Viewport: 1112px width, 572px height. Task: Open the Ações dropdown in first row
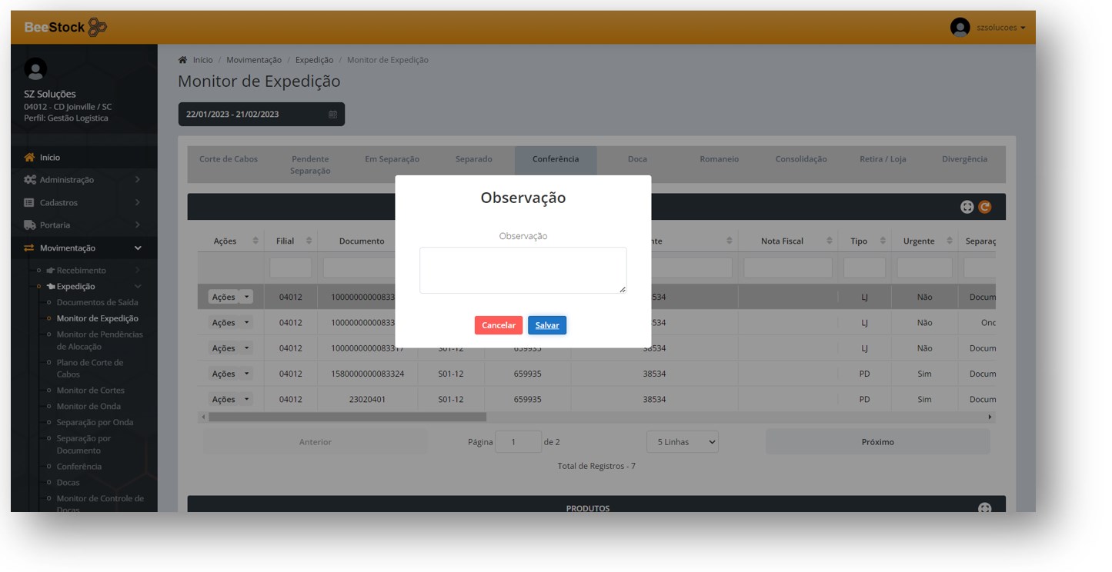pyautogui.click(x=246, y=297)
